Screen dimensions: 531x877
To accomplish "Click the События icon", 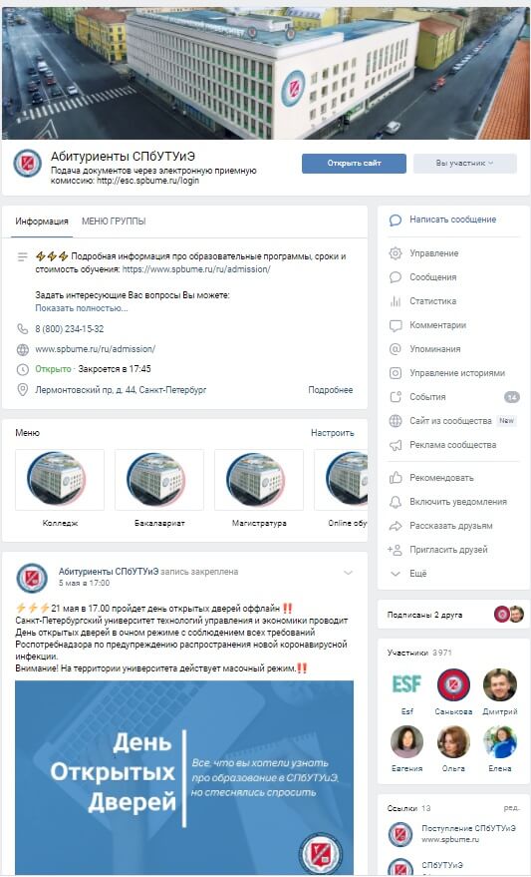I will (x=396, y=397).
